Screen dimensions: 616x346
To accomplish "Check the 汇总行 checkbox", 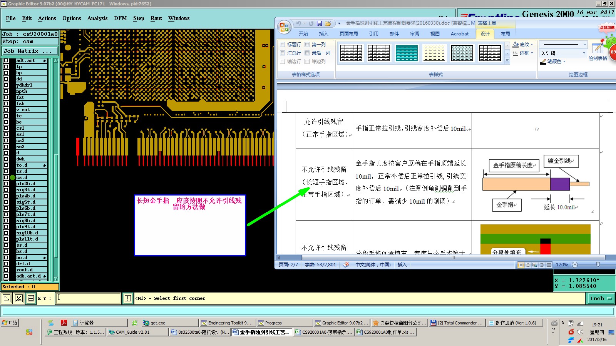I will [x=283, y=53].
